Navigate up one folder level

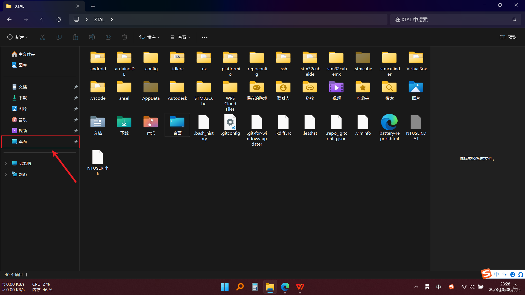click(42, 20)
